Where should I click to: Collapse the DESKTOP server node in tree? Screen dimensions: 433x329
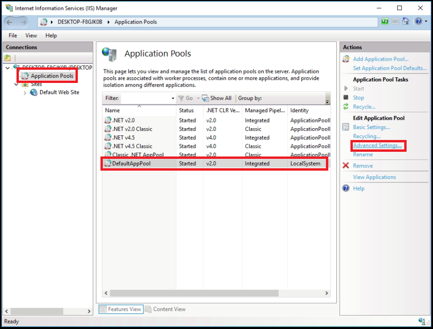(x=8, y=68)
